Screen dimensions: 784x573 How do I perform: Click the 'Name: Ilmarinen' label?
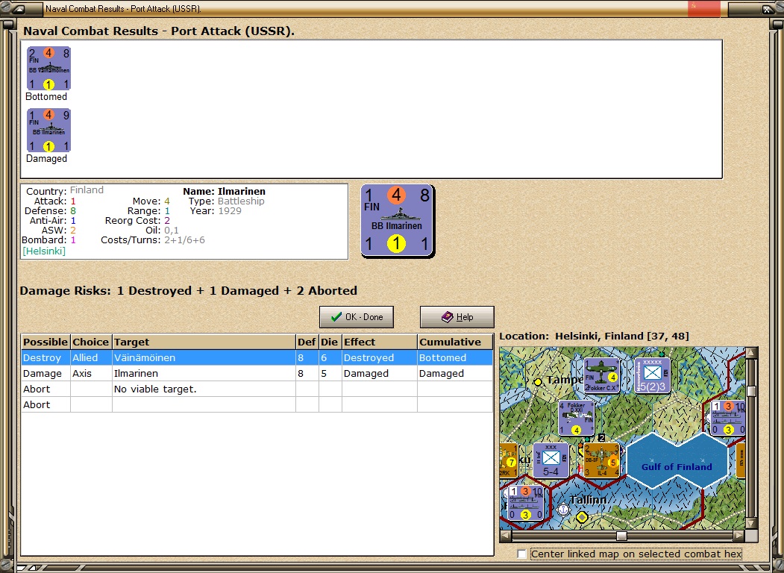[x=224, y=192]
